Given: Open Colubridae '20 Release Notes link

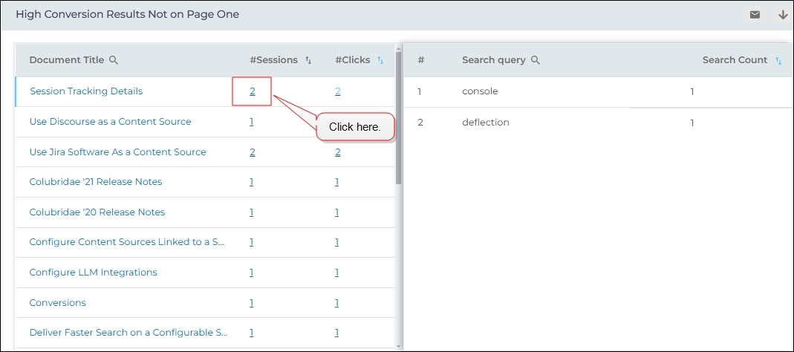Looking at the screenshot, I should coord(97,212).
